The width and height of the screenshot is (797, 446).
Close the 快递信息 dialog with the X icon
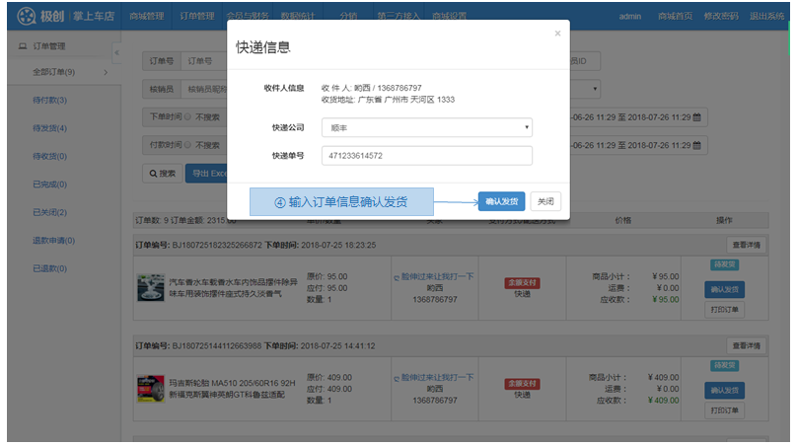(x=557, y=33)
